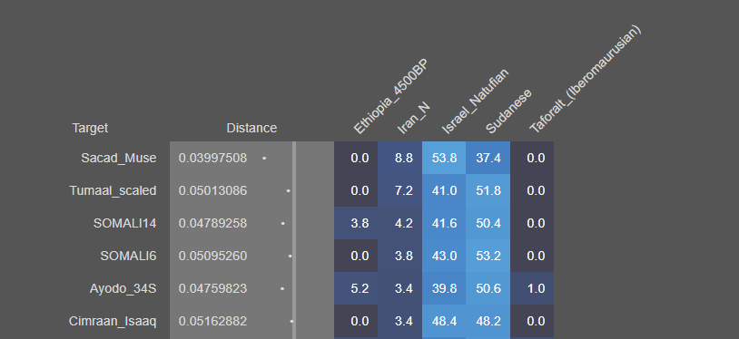Select the Iran_N column label
Screen dimensions: 739x339
click(414, 119)
